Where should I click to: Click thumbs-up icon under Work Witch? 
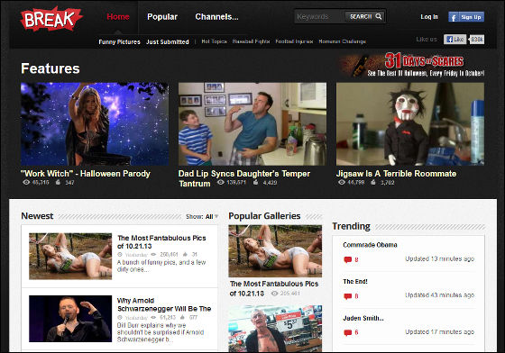[58, 182]
